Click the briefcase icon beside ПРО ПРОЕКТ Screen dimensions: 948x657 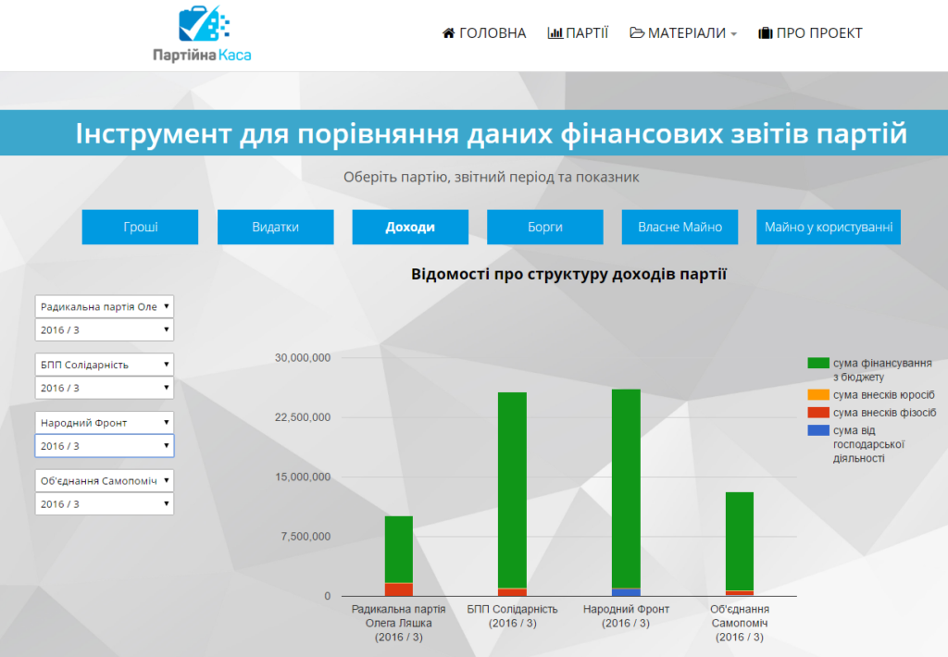click(766, 33)
